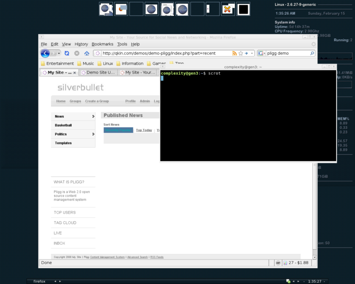This screenshot has height=284, width=355.
Task: Click the orange X icon in top pager
Action: pyautogui.click(x=227, y=9)
